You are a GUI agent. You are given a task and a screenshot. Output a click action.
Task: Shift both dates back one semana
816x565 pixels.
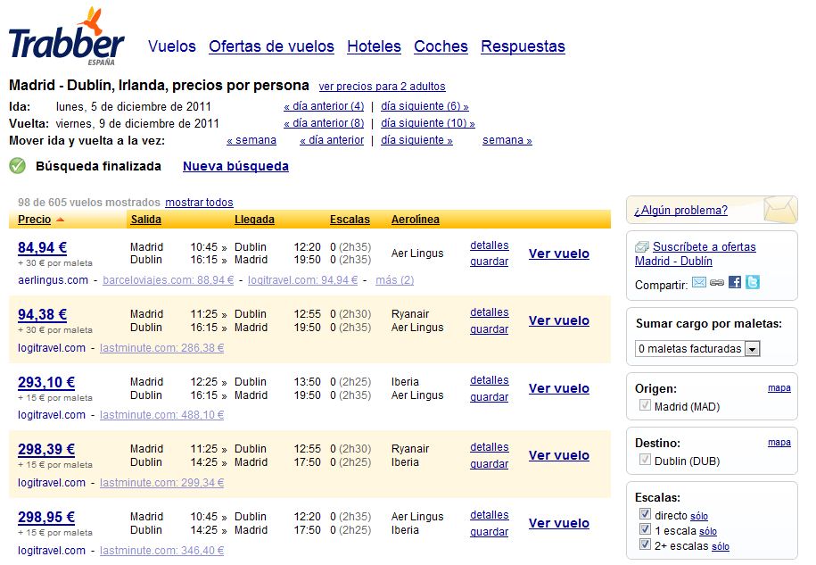point(251,140)
